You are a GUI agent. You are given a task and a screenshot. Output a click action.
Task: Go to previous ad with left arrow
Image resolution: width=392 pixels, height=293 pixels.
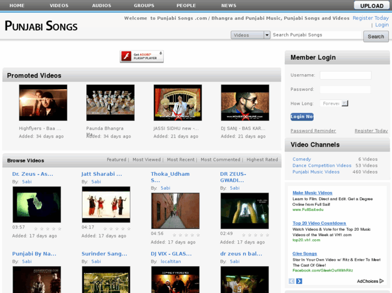(x=292, y=281)
